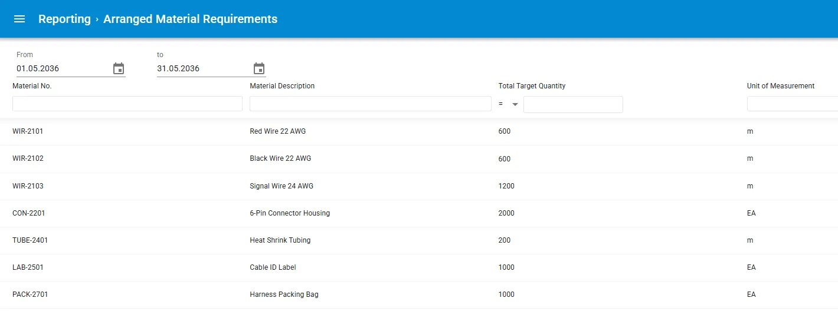The image size is (838, 311).
Task: Click unit EA in CON-2201 row
Action: click(x=751, y=213)
